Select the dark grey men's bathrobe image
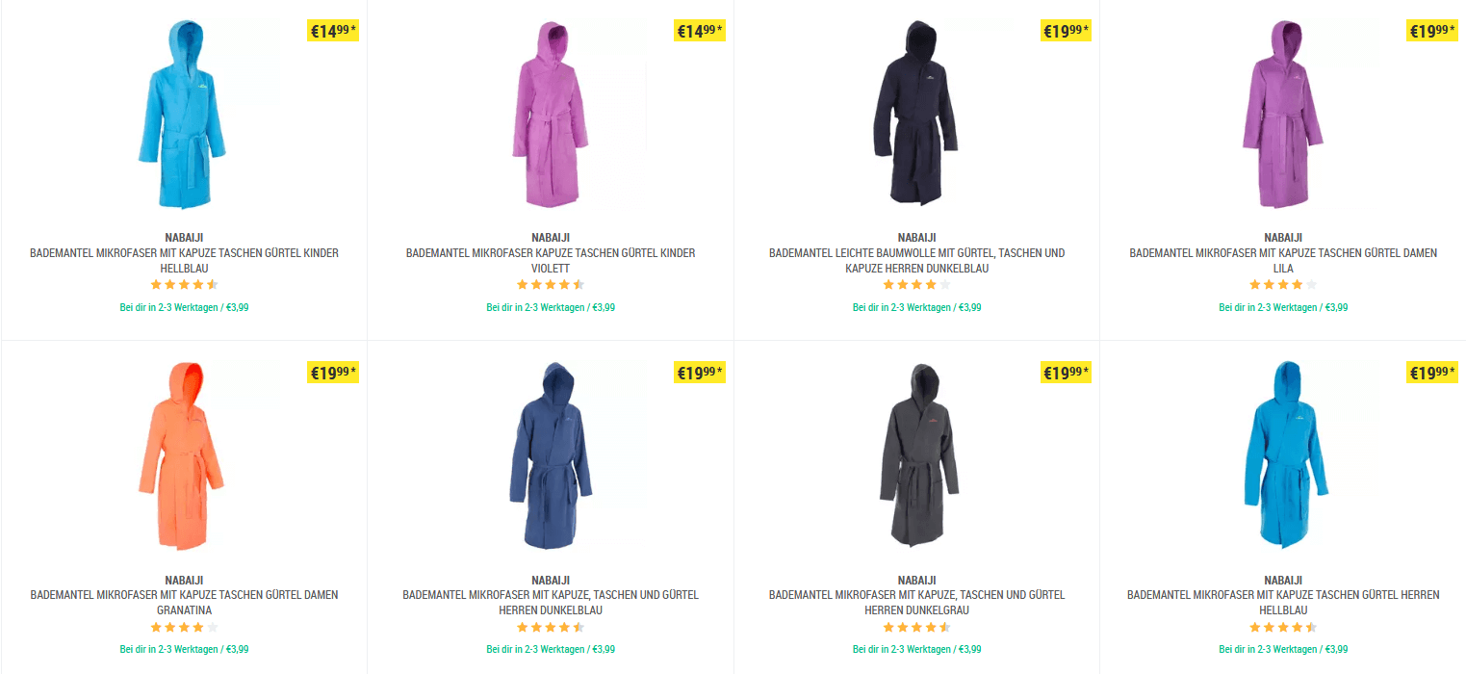Image resolution: width=1466 pixels, height=674 pixels. [x=915, y=455]
